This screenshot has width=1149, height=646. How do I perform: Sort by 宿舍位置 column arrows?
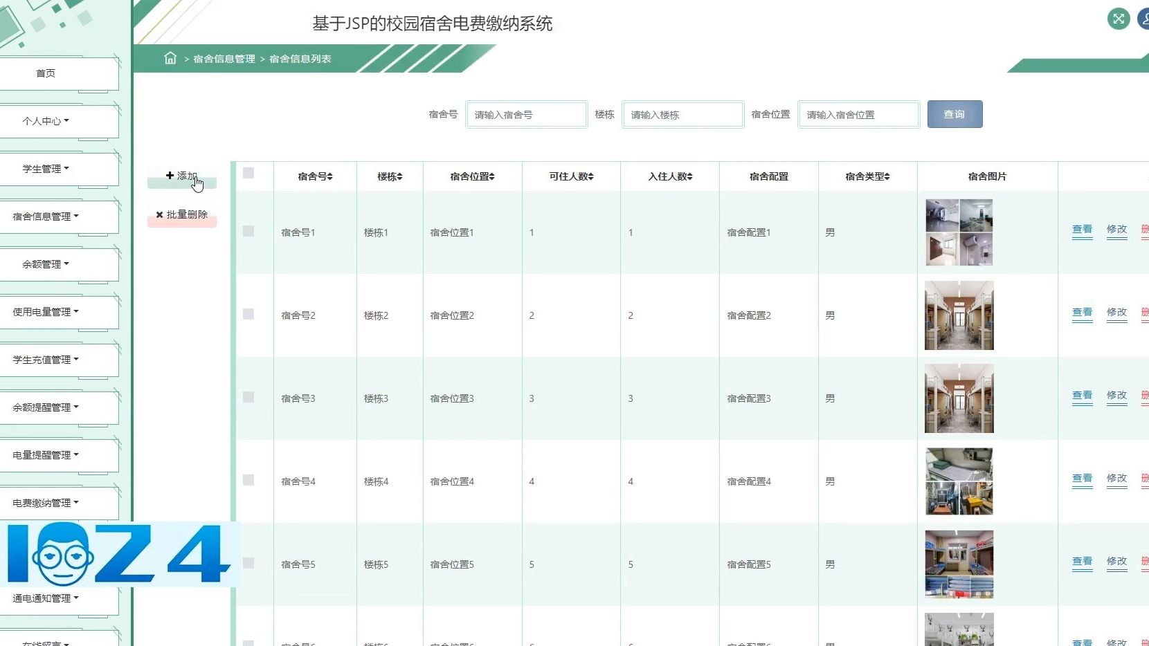pos(492,176)
